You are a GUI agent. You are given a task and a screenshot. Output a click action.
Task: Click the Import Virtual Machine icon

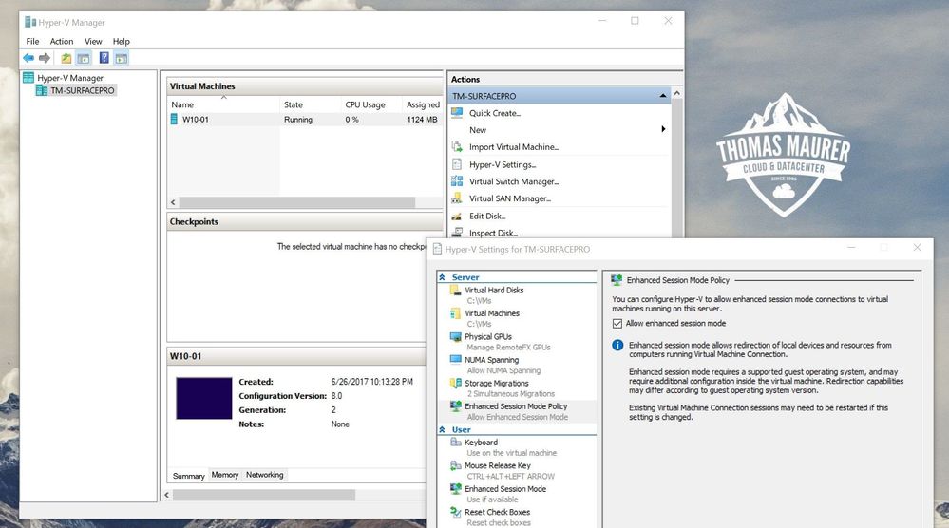(x=457, y=147)
